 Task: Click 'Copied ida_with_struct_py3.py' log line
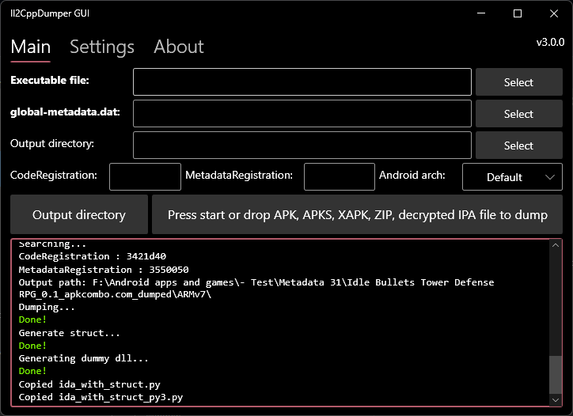[101, 397]
